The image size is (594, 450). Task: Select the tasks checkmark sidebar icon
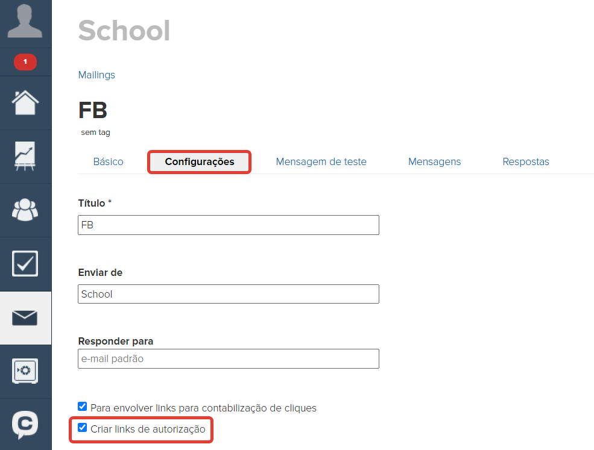click(25, 263)
